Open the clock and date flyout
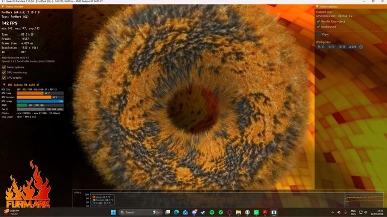The width and height of the screenshot is (387, 217). point(377,213)
